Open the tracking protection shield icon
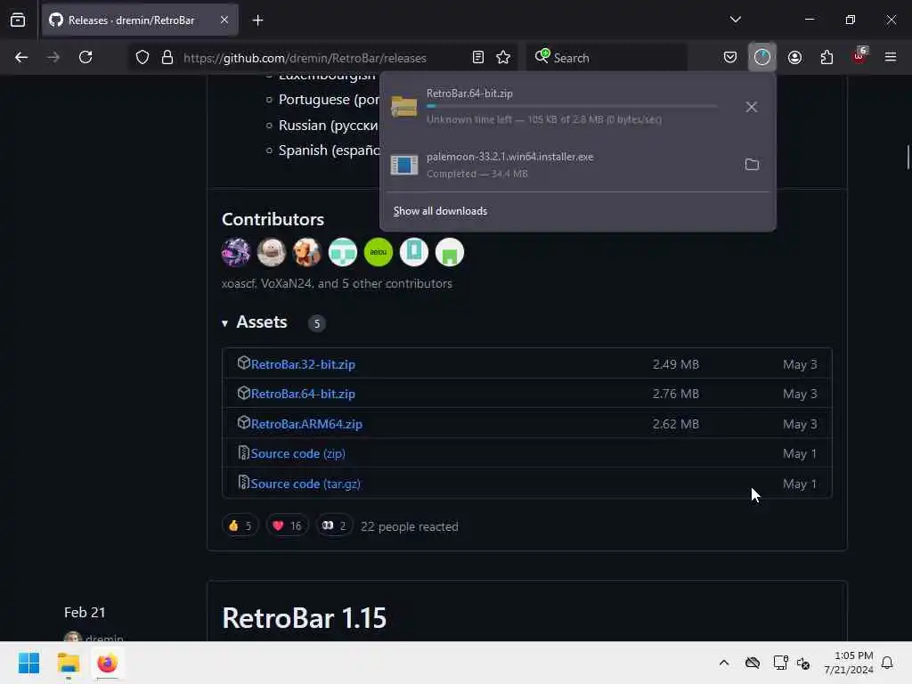 point(142,57)
